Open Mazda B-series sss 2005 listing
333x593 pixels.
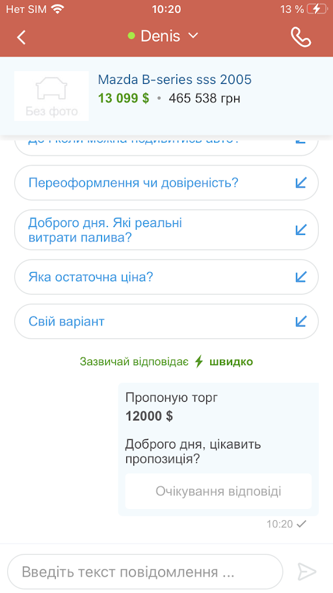point(174,79)
